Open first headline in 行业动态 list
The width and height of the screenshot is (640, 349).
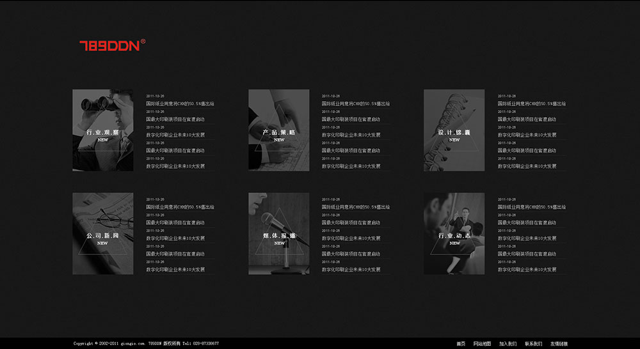[x=531, y=207]
